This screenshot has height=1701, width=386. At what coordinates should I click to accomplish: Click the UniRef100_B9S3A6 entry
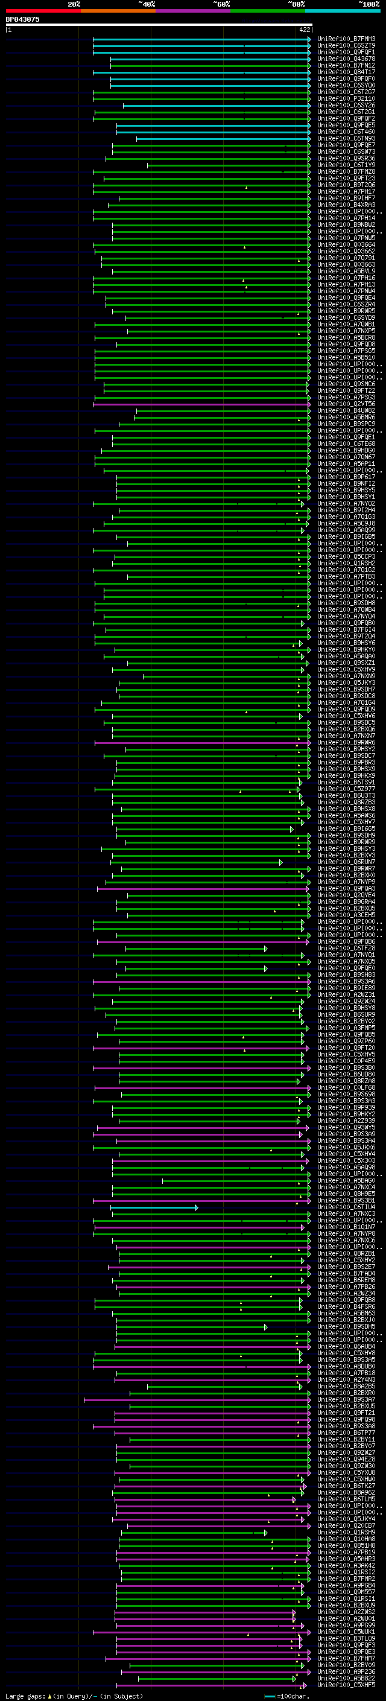click(346, 981)
